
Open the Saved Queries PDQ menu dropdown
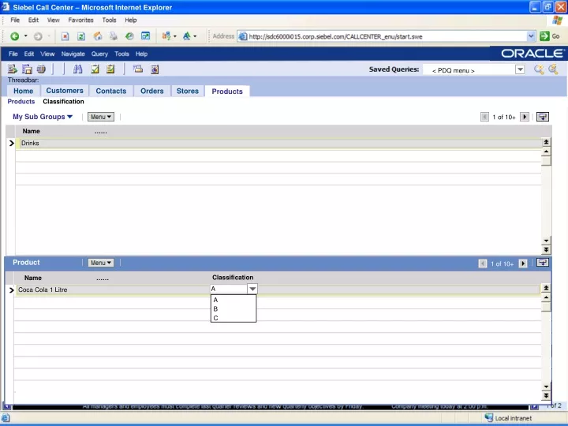pyautogui.click(x=520, y=69)
